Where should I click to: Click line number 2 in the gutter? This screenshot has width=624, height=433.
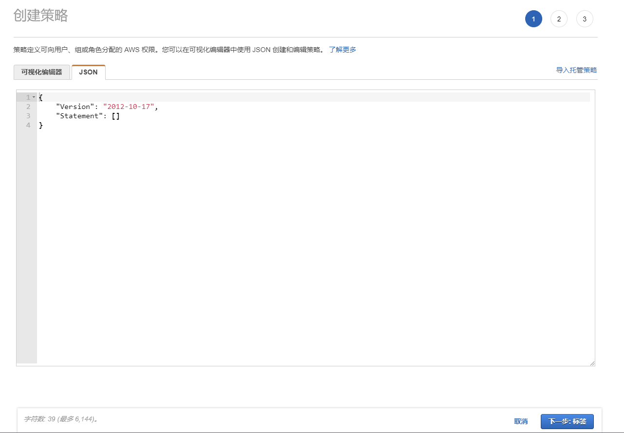click(28, 107)
